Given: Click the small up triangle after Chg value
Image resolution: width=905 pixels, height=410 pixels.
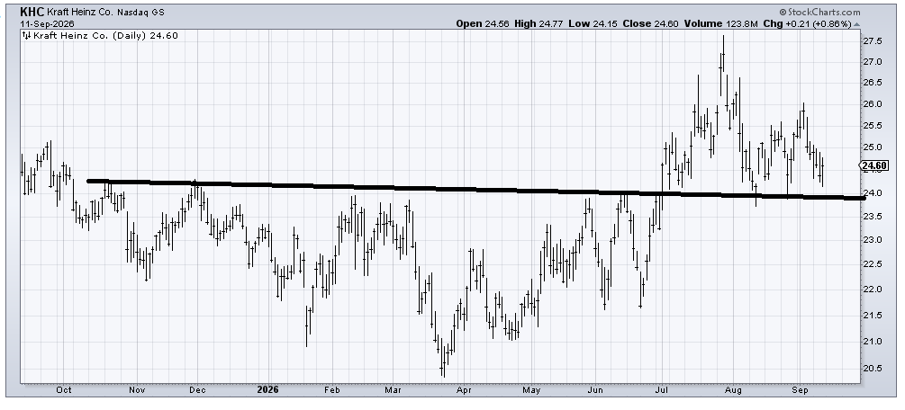Looking at the screenshot, I should click(857, 24).
